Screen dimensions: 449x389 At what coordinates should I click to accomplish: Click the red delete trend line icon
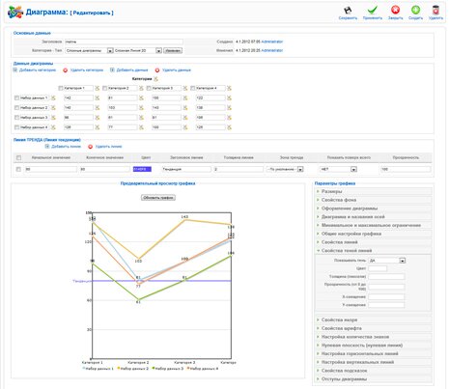(x=91, y=147)
